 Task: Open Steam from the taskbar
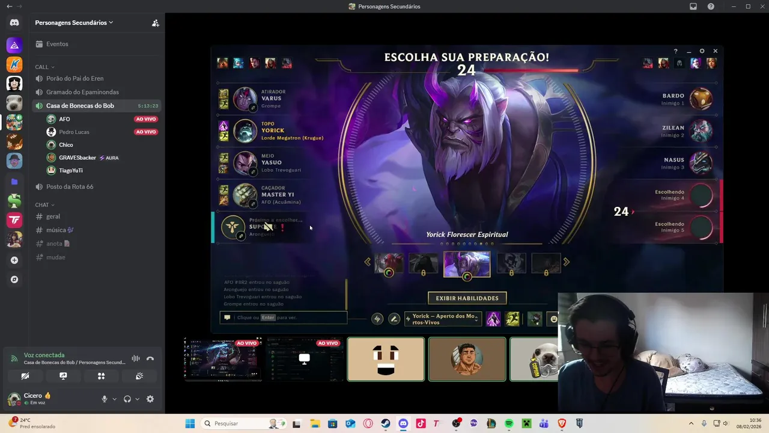point(386,423)
